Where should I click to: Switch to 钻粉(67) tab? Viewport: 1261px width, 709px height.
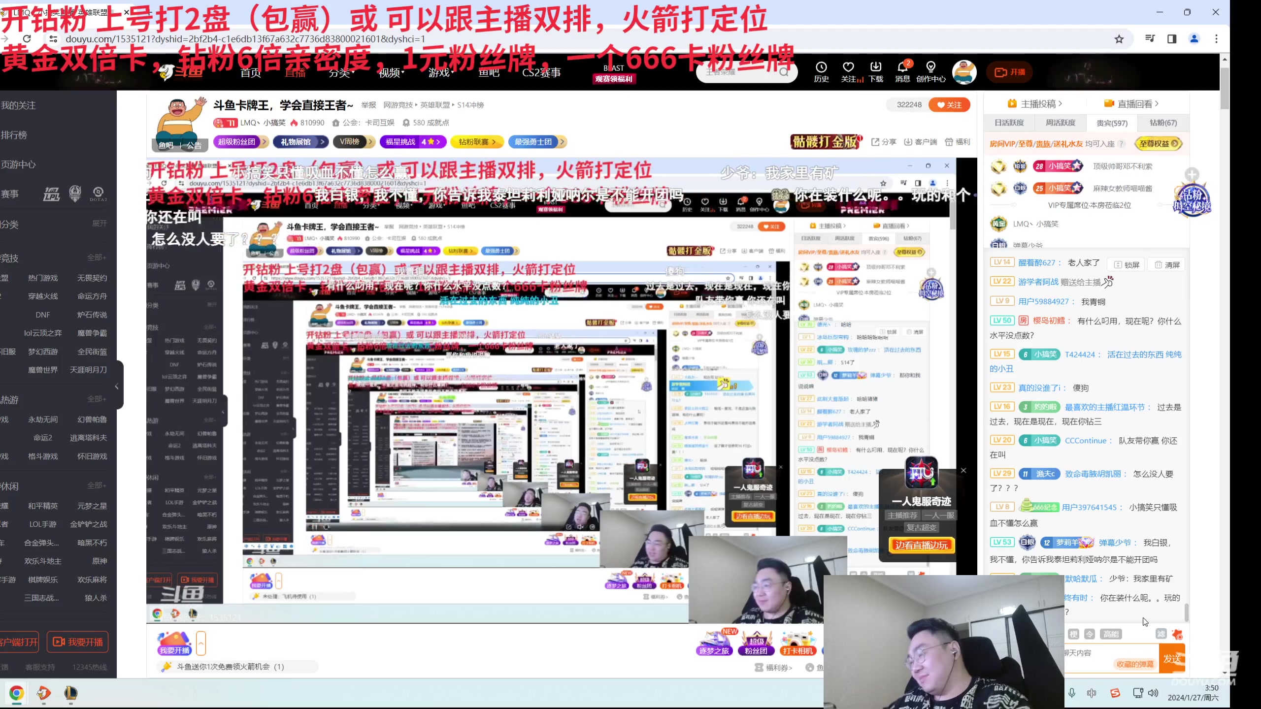click(1163, 123)
